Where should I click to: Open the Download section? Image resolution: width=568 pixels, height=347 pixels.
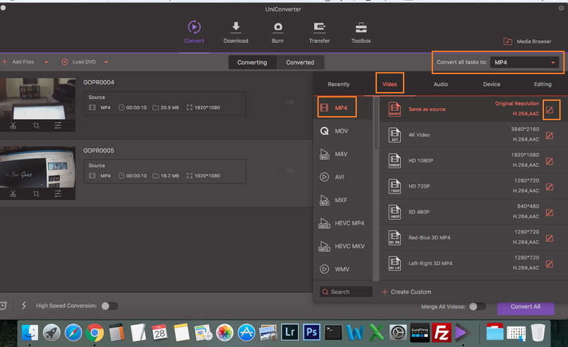236,32
